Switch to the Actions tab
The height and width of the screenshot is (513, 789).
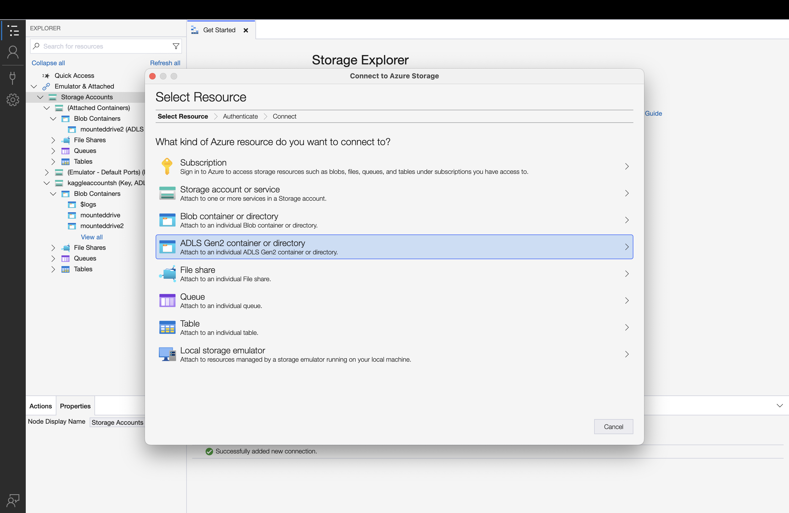[41, 406]
